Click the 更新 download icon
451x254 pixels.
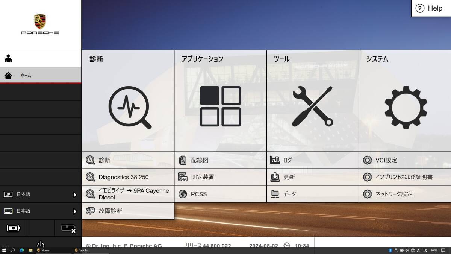tap(275, 177)
